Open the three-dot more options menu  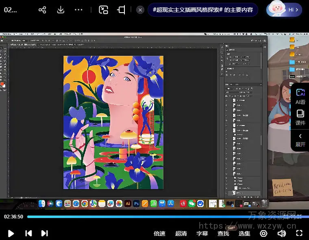pyautogui.click(x=79, y=10)
